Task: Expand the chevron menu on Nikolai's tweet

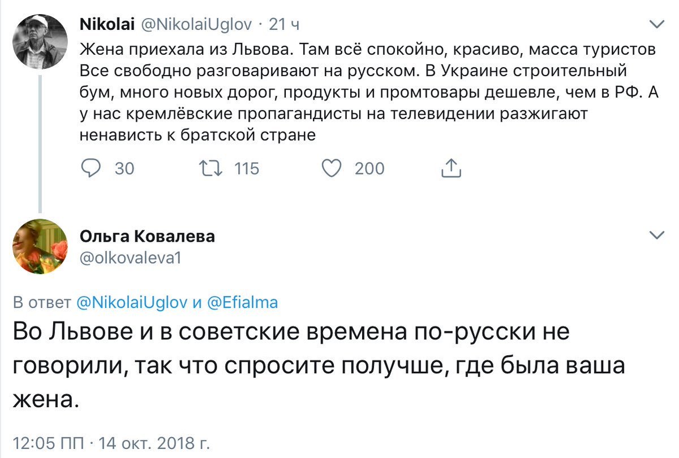Action: tap(656, 25)
